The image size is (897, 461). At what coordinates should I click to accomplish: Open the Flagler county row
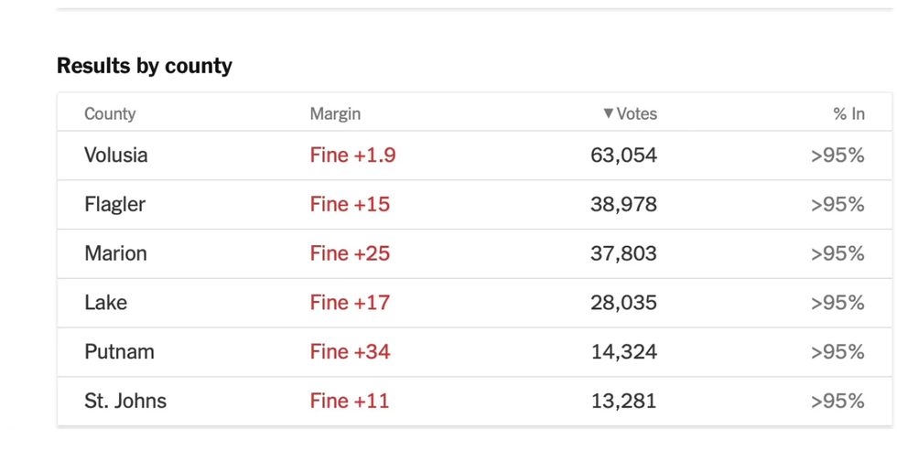114,205
